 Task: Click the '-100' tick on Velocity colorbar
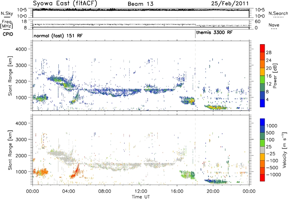(x=272, y=161)
